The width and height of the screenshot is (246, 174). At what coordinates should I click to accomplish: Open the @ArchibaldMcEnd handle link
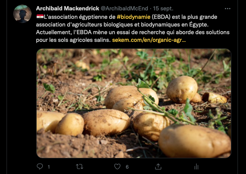pos(124,8)
